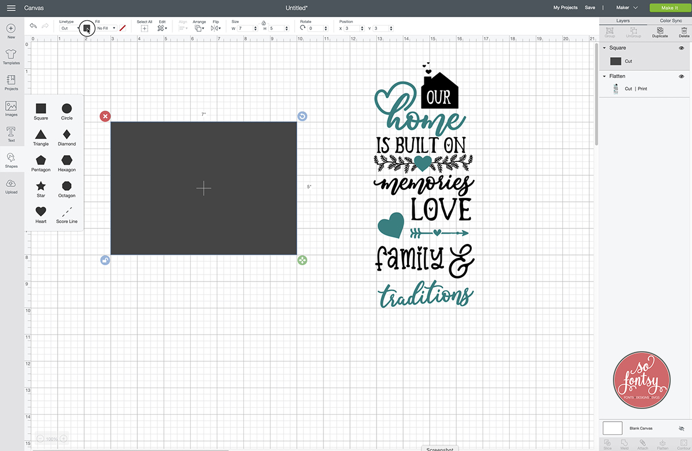Open the hamburger main menu
692x451 pixels.
click(x=11, y=8)
